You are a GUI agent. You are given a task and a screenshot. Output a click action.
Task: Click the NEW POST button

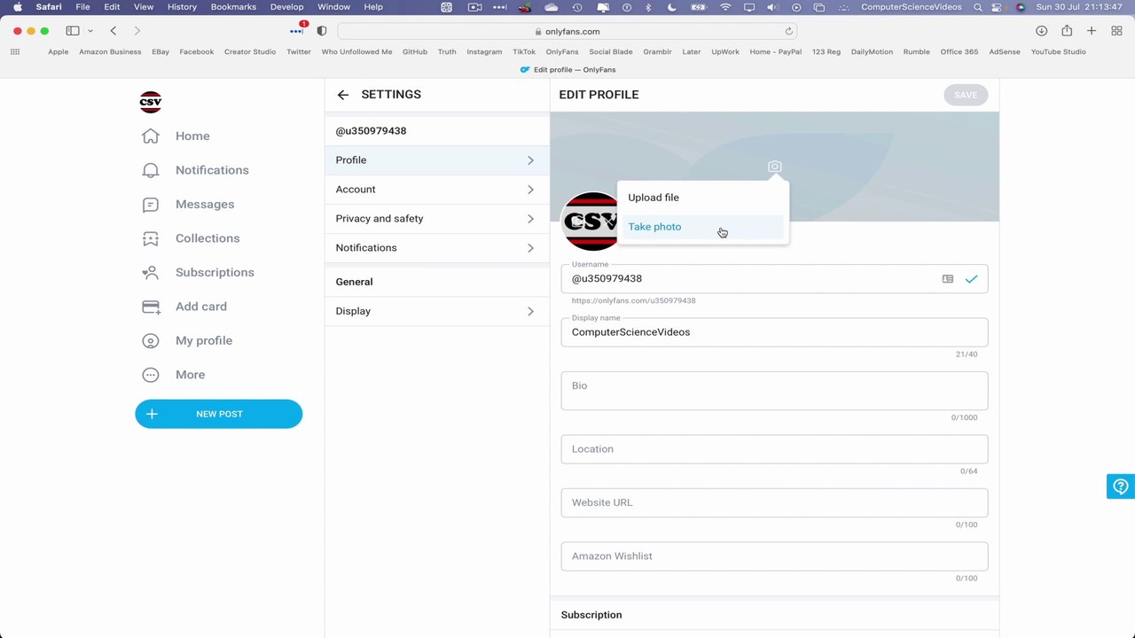point(219,414)
